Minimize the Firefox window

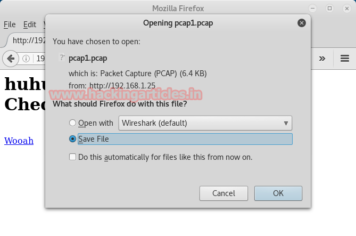(x=313, y=9)
